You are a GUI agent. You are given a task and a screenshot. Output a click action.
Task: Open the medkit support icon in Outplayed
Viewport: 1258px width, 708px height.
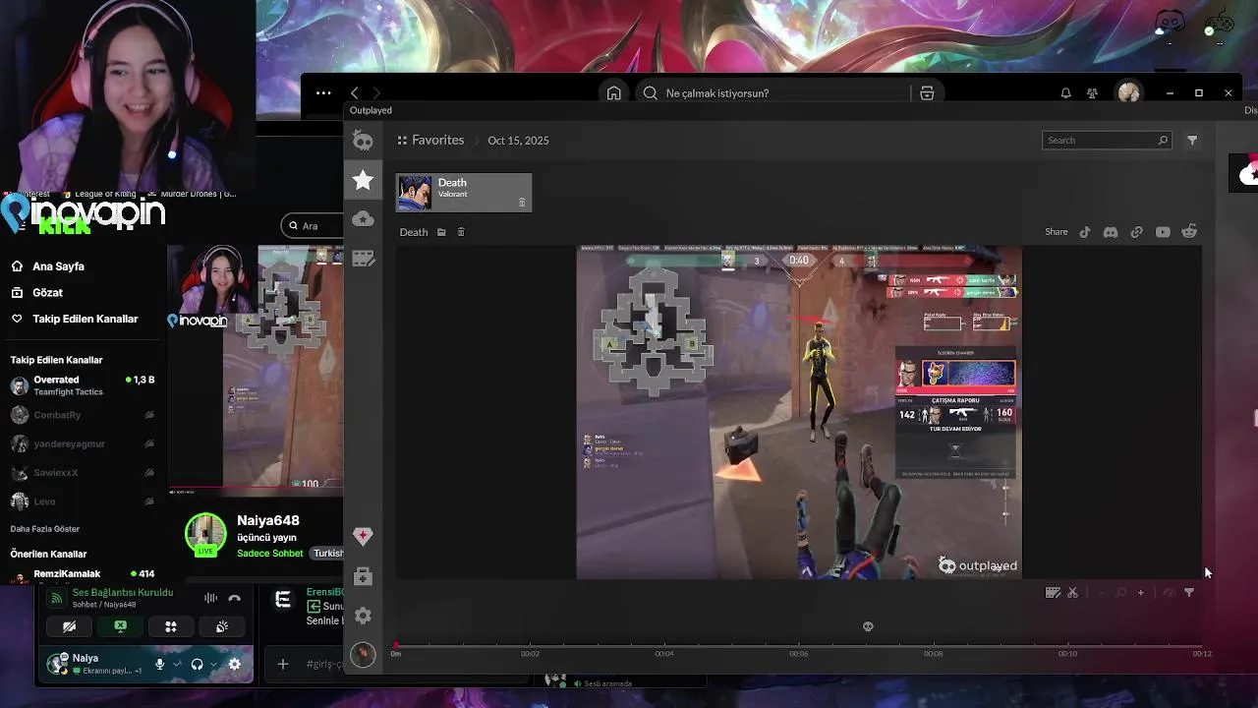(363, 576)
